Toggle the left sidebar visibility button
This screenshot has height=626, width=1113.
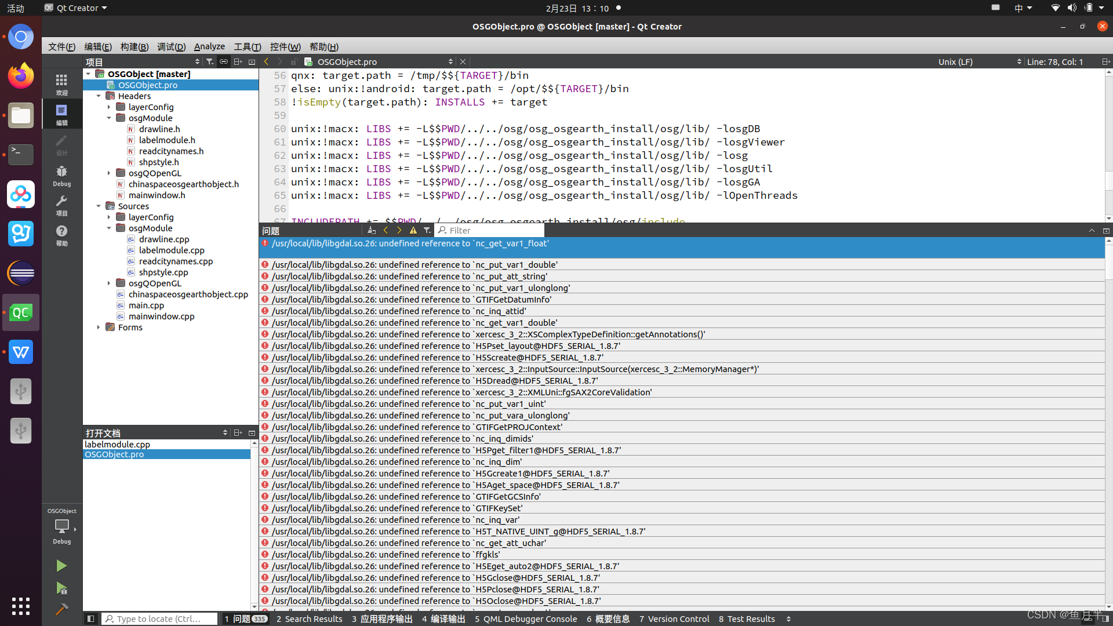click(91, 619)
